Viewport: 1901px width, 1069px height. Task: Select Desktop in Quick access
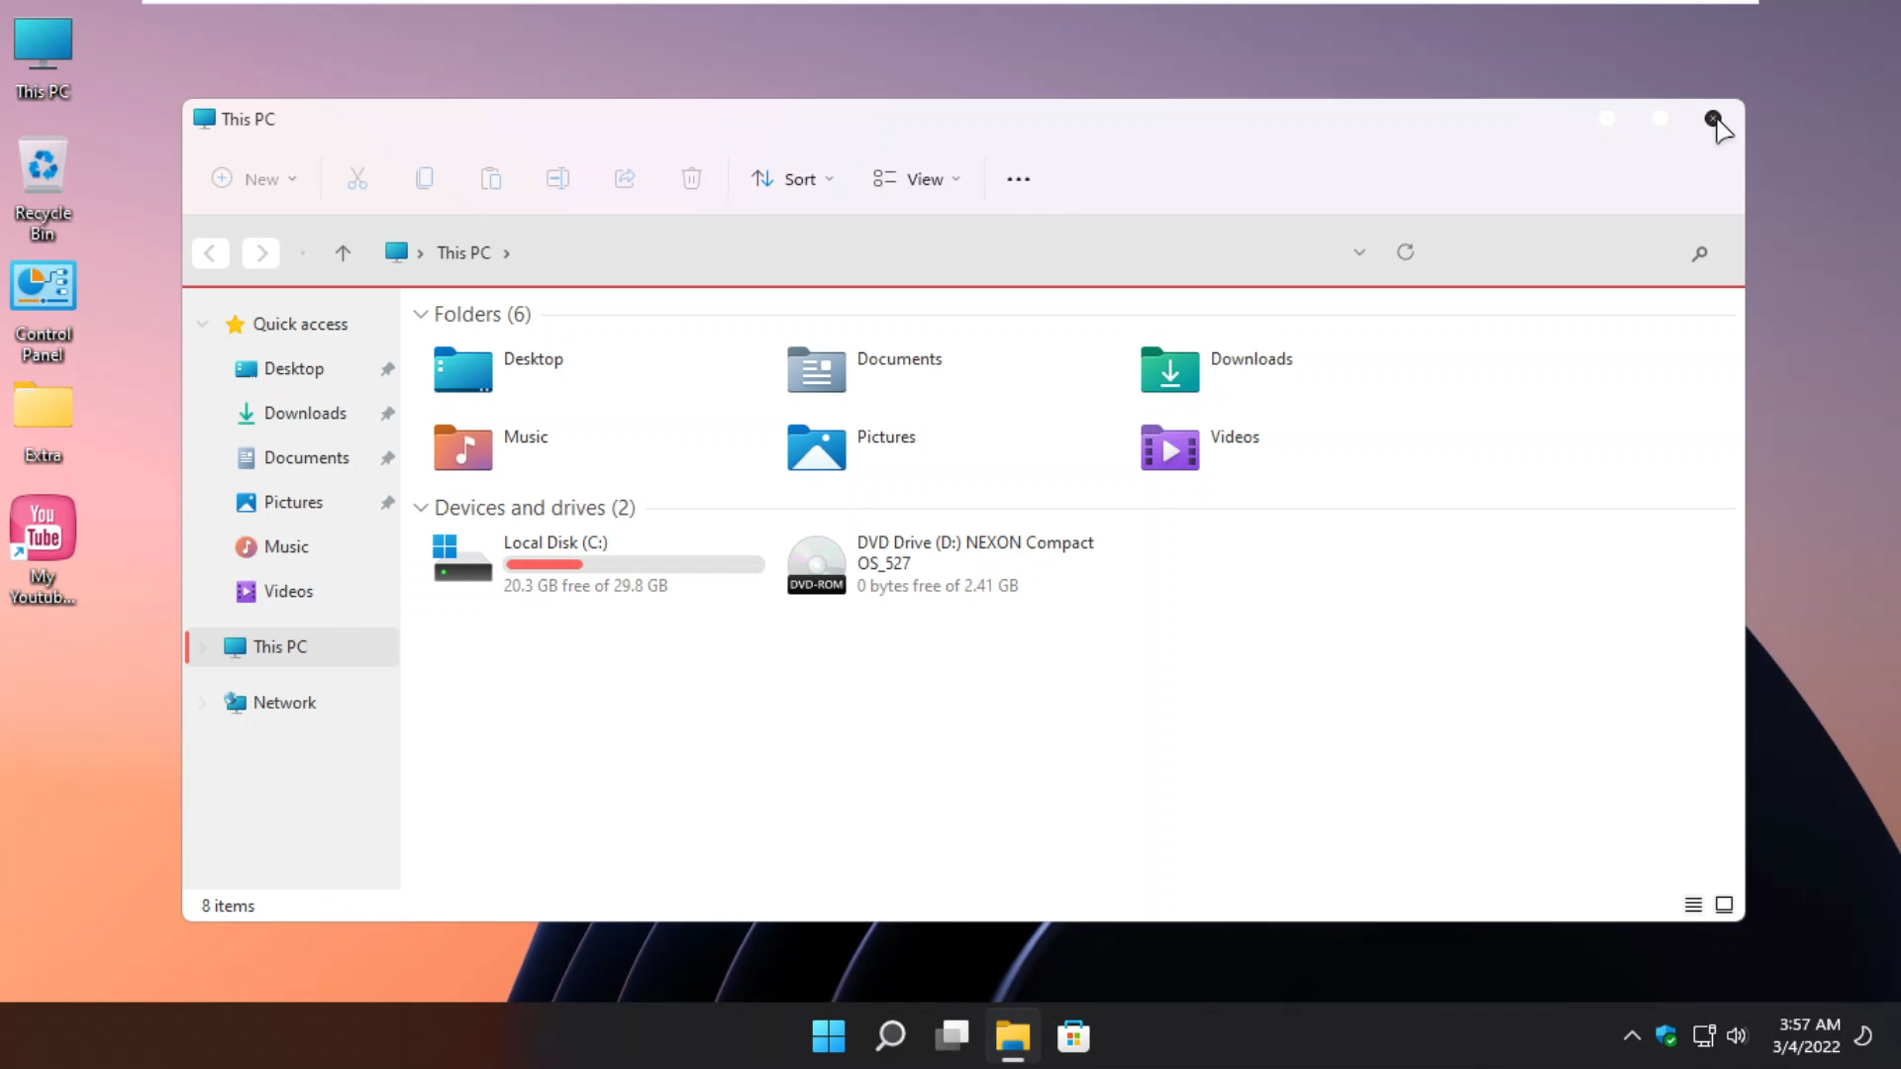coord(294,369)
